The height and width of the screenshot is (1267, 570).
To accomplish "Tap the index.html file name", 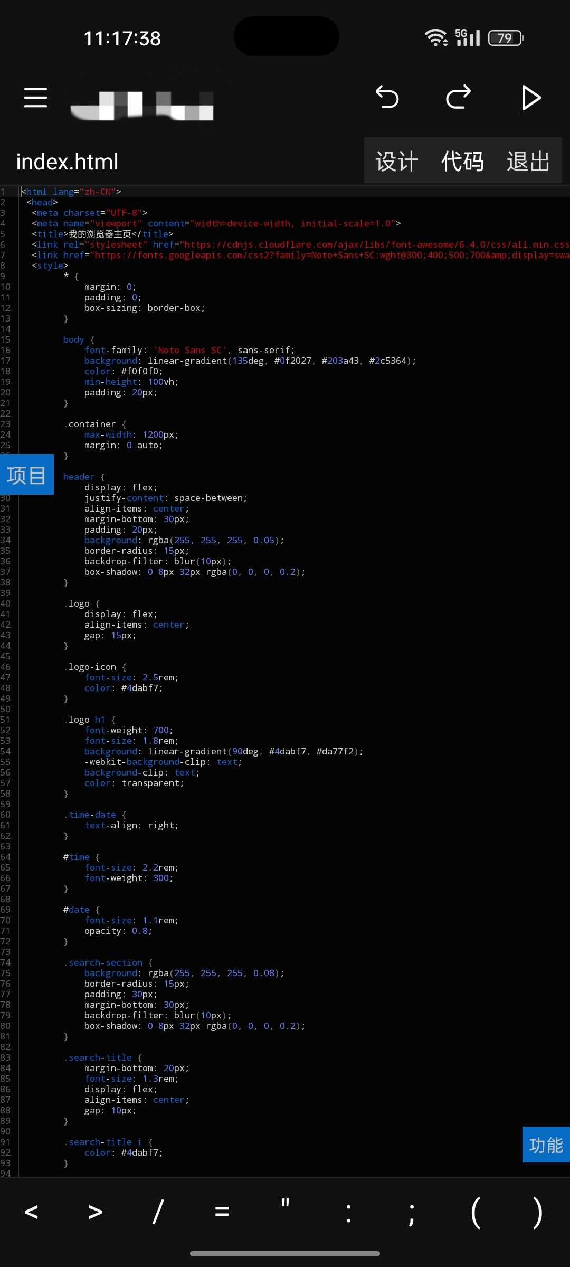I will click(x=68, y=162).
